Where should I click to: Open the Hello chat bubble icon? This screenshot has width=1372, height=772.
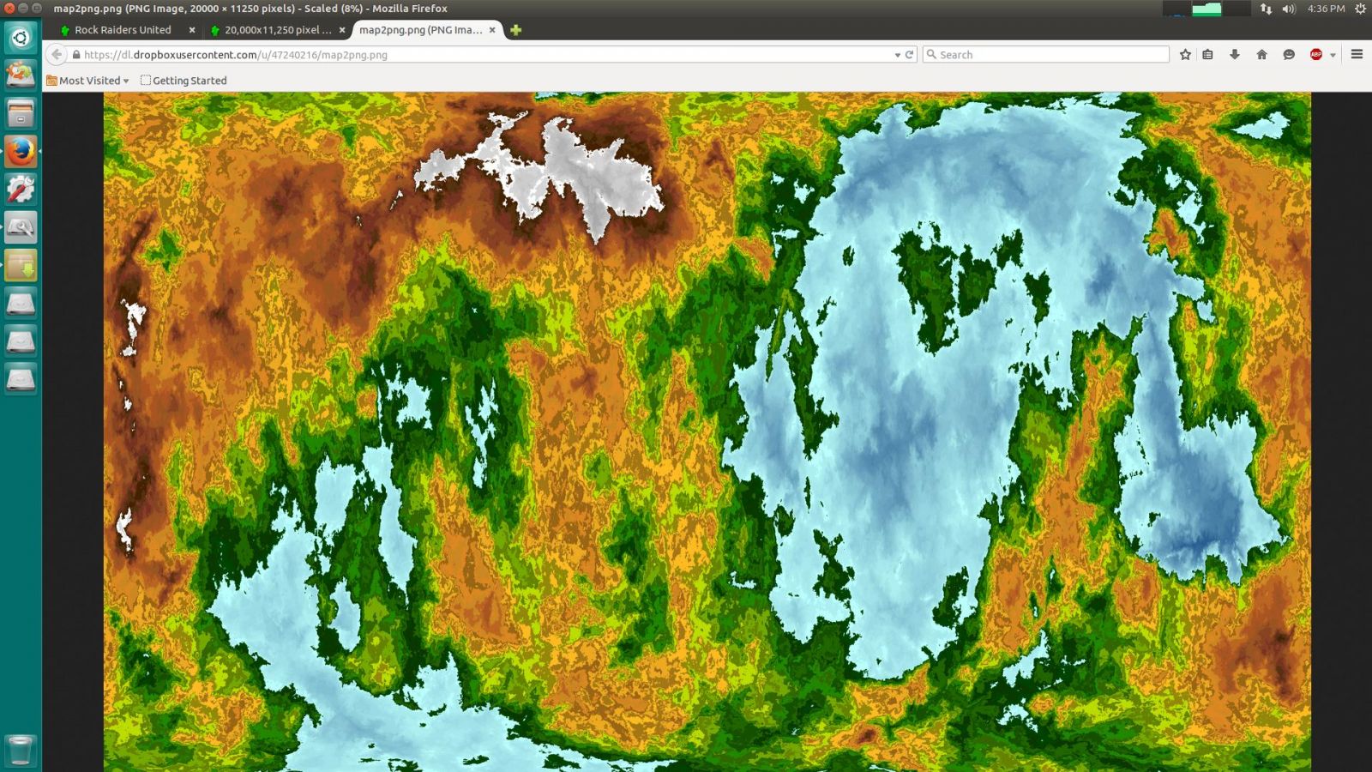coord(1288,54)
